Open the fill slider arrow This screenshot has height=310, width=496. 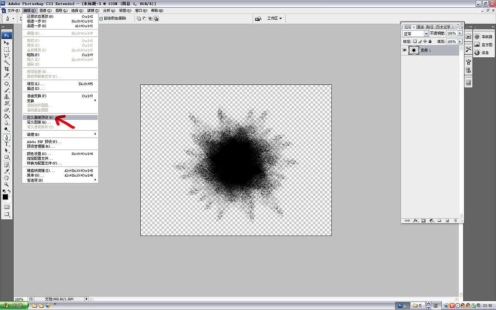(460, 41)
